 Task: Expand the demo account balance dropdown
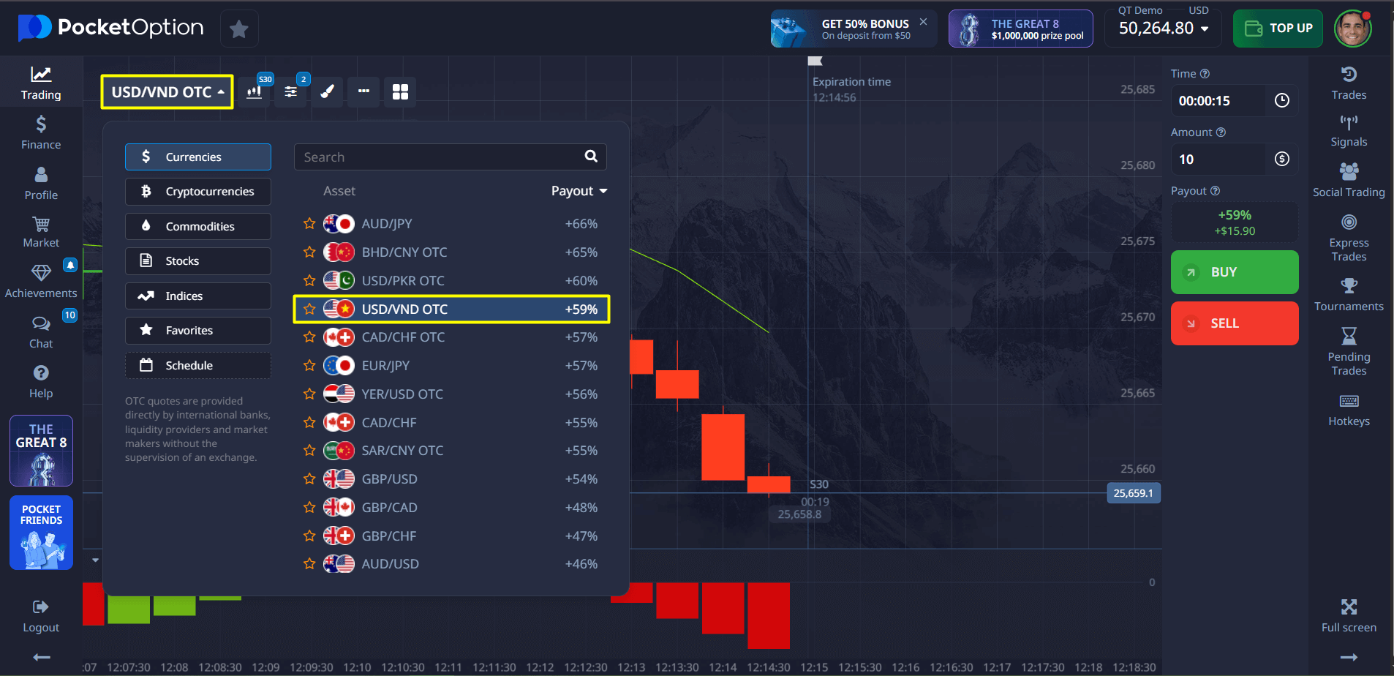click(1204, 29)
